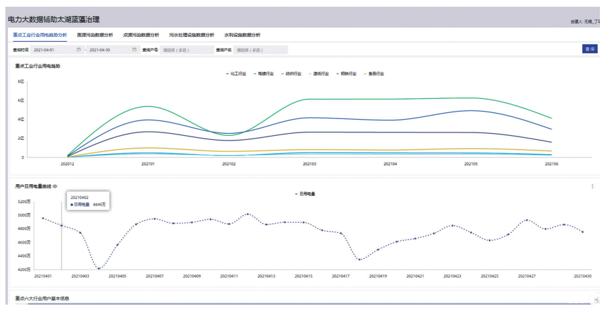
Task: Open 污水处理设施数据分析 tab
Action: point(192,35)
